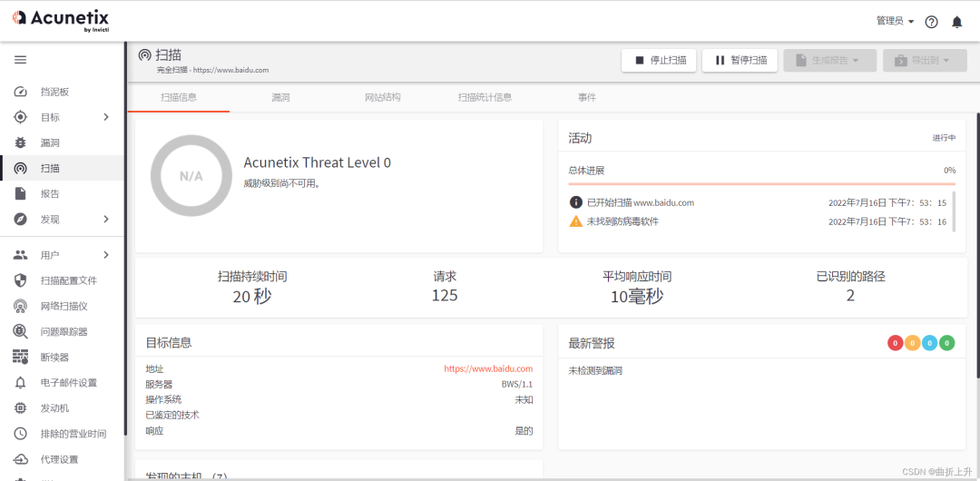980x481 pixels.
Task: Open the 网络扫描仪 icon
Action: (x=21, y=307)
